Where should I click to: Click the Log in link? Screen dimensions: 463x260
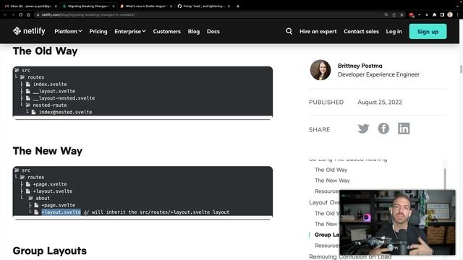click(x=394, y=31)
